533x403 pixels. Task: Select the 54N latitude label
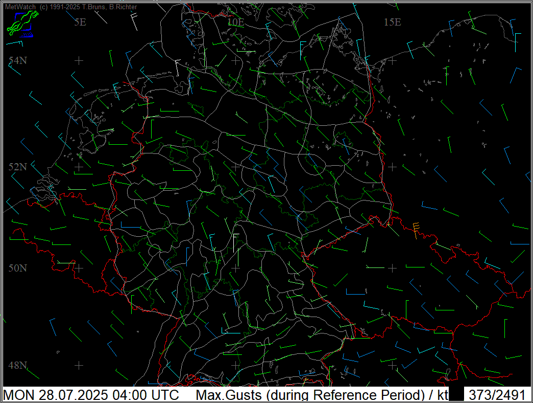[18, 60]
